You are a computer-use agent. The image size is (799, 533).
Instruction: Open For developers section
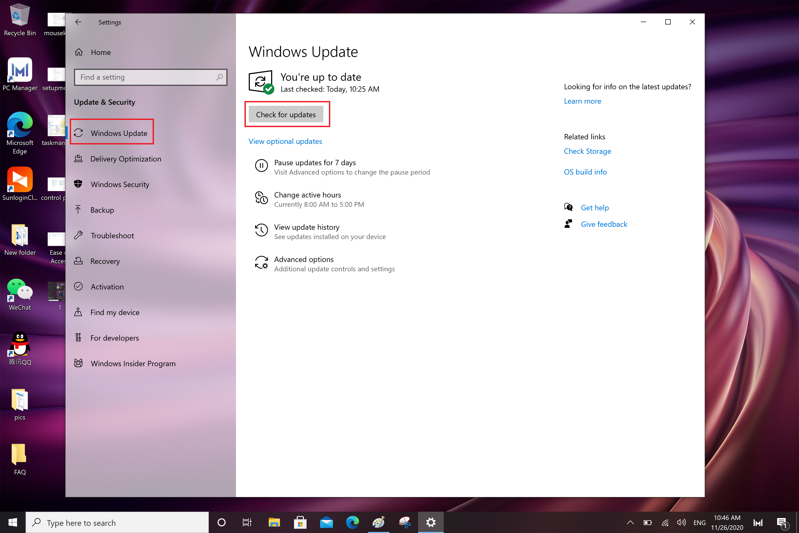pos(115,338)
